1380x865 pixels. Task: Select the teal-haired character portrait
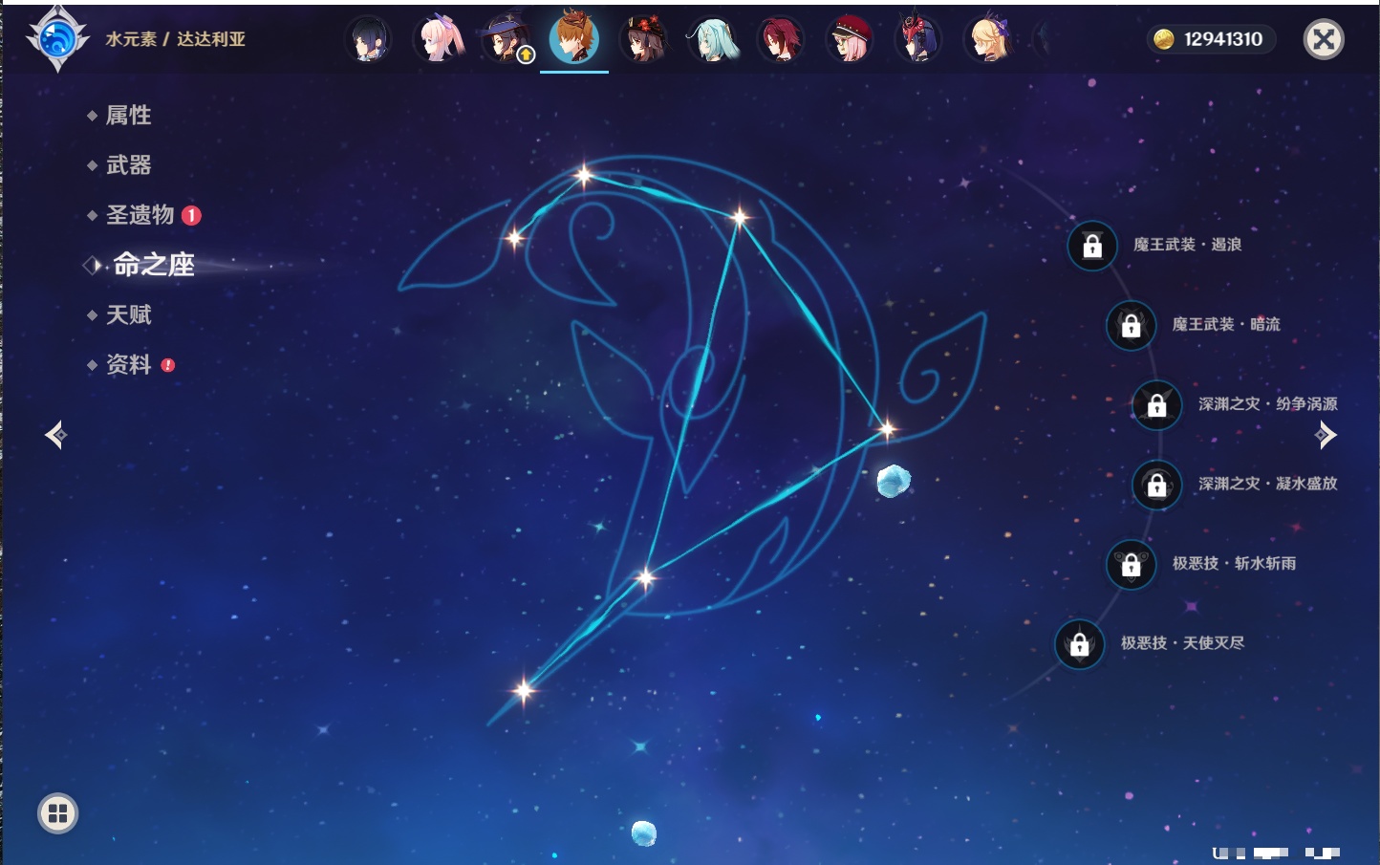(x=712, y=39)
